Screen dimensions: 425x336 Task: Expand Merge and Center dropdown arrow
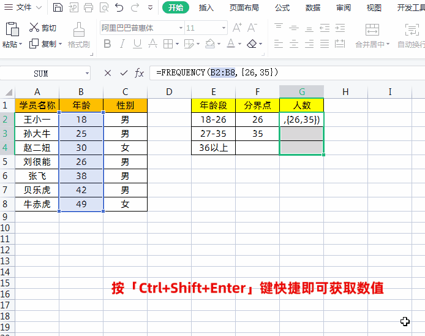[x=388, y=44]
